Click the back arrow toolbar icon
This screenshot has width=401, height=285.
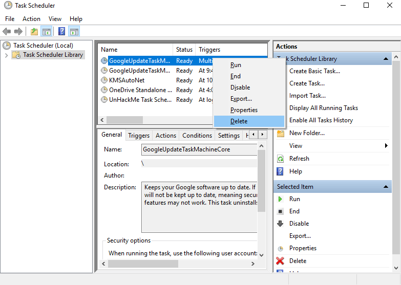coord(7,32)
